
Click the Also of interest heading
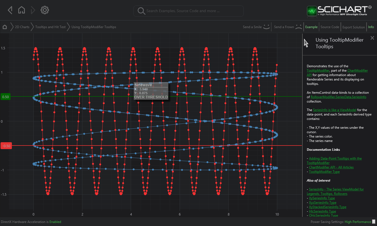point(319,180)
